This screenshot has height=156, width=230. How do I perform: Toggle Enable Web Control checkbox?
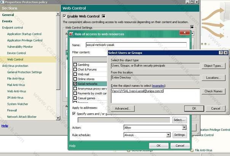[x=64, y=16]
